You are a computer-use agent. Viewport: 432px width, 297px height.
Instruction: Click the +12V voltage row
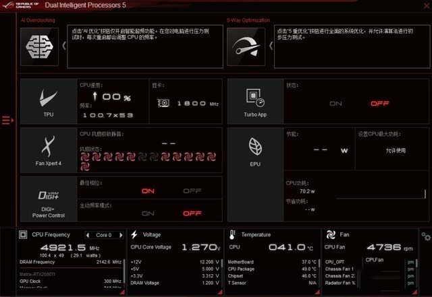(x=175, y=262)
